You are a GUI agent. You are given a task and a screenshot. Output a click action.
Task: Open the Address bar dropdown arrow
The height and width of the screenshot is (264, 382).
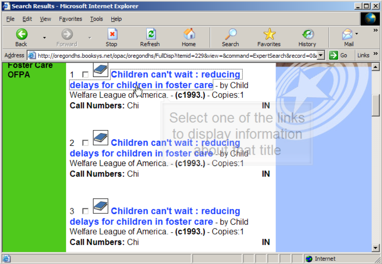[321, 55]
